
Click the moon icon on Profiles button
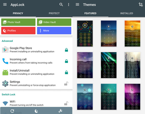click(x=5, y=31)
